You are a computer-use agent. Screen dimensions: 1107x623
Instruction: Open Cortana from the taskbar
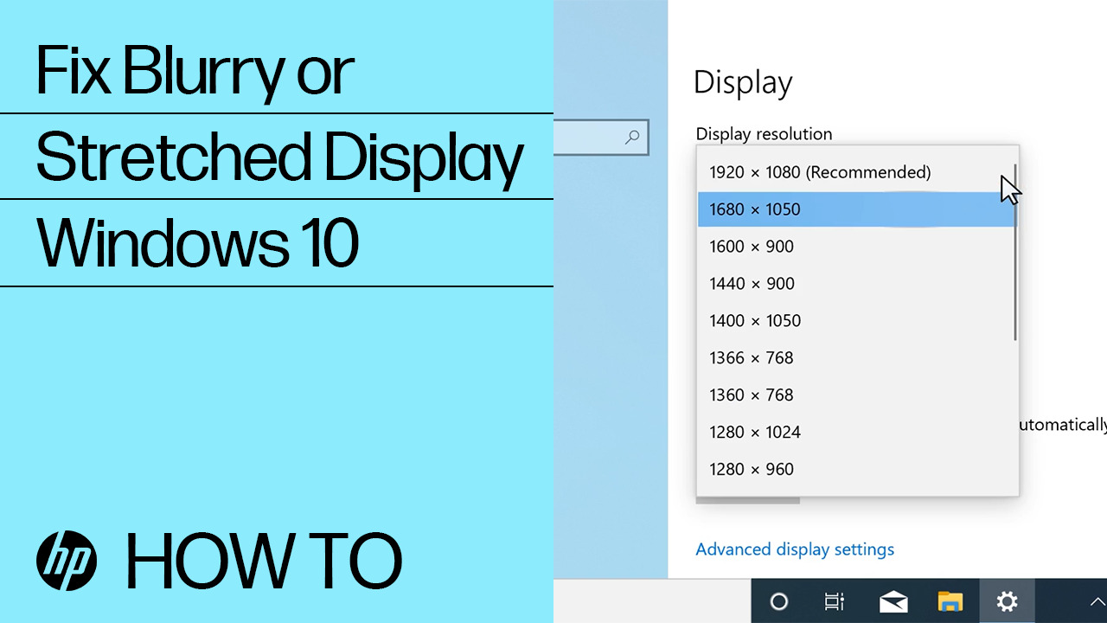[x=779, y=601]
